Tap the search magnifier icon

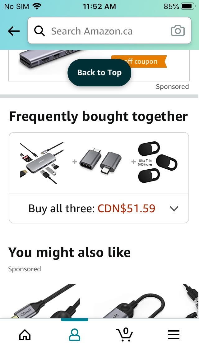tap(39, 31)
